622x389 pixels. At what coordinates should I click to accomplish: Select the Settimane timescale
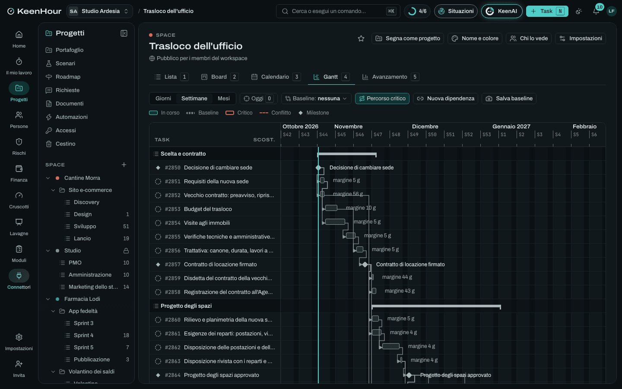194,99
